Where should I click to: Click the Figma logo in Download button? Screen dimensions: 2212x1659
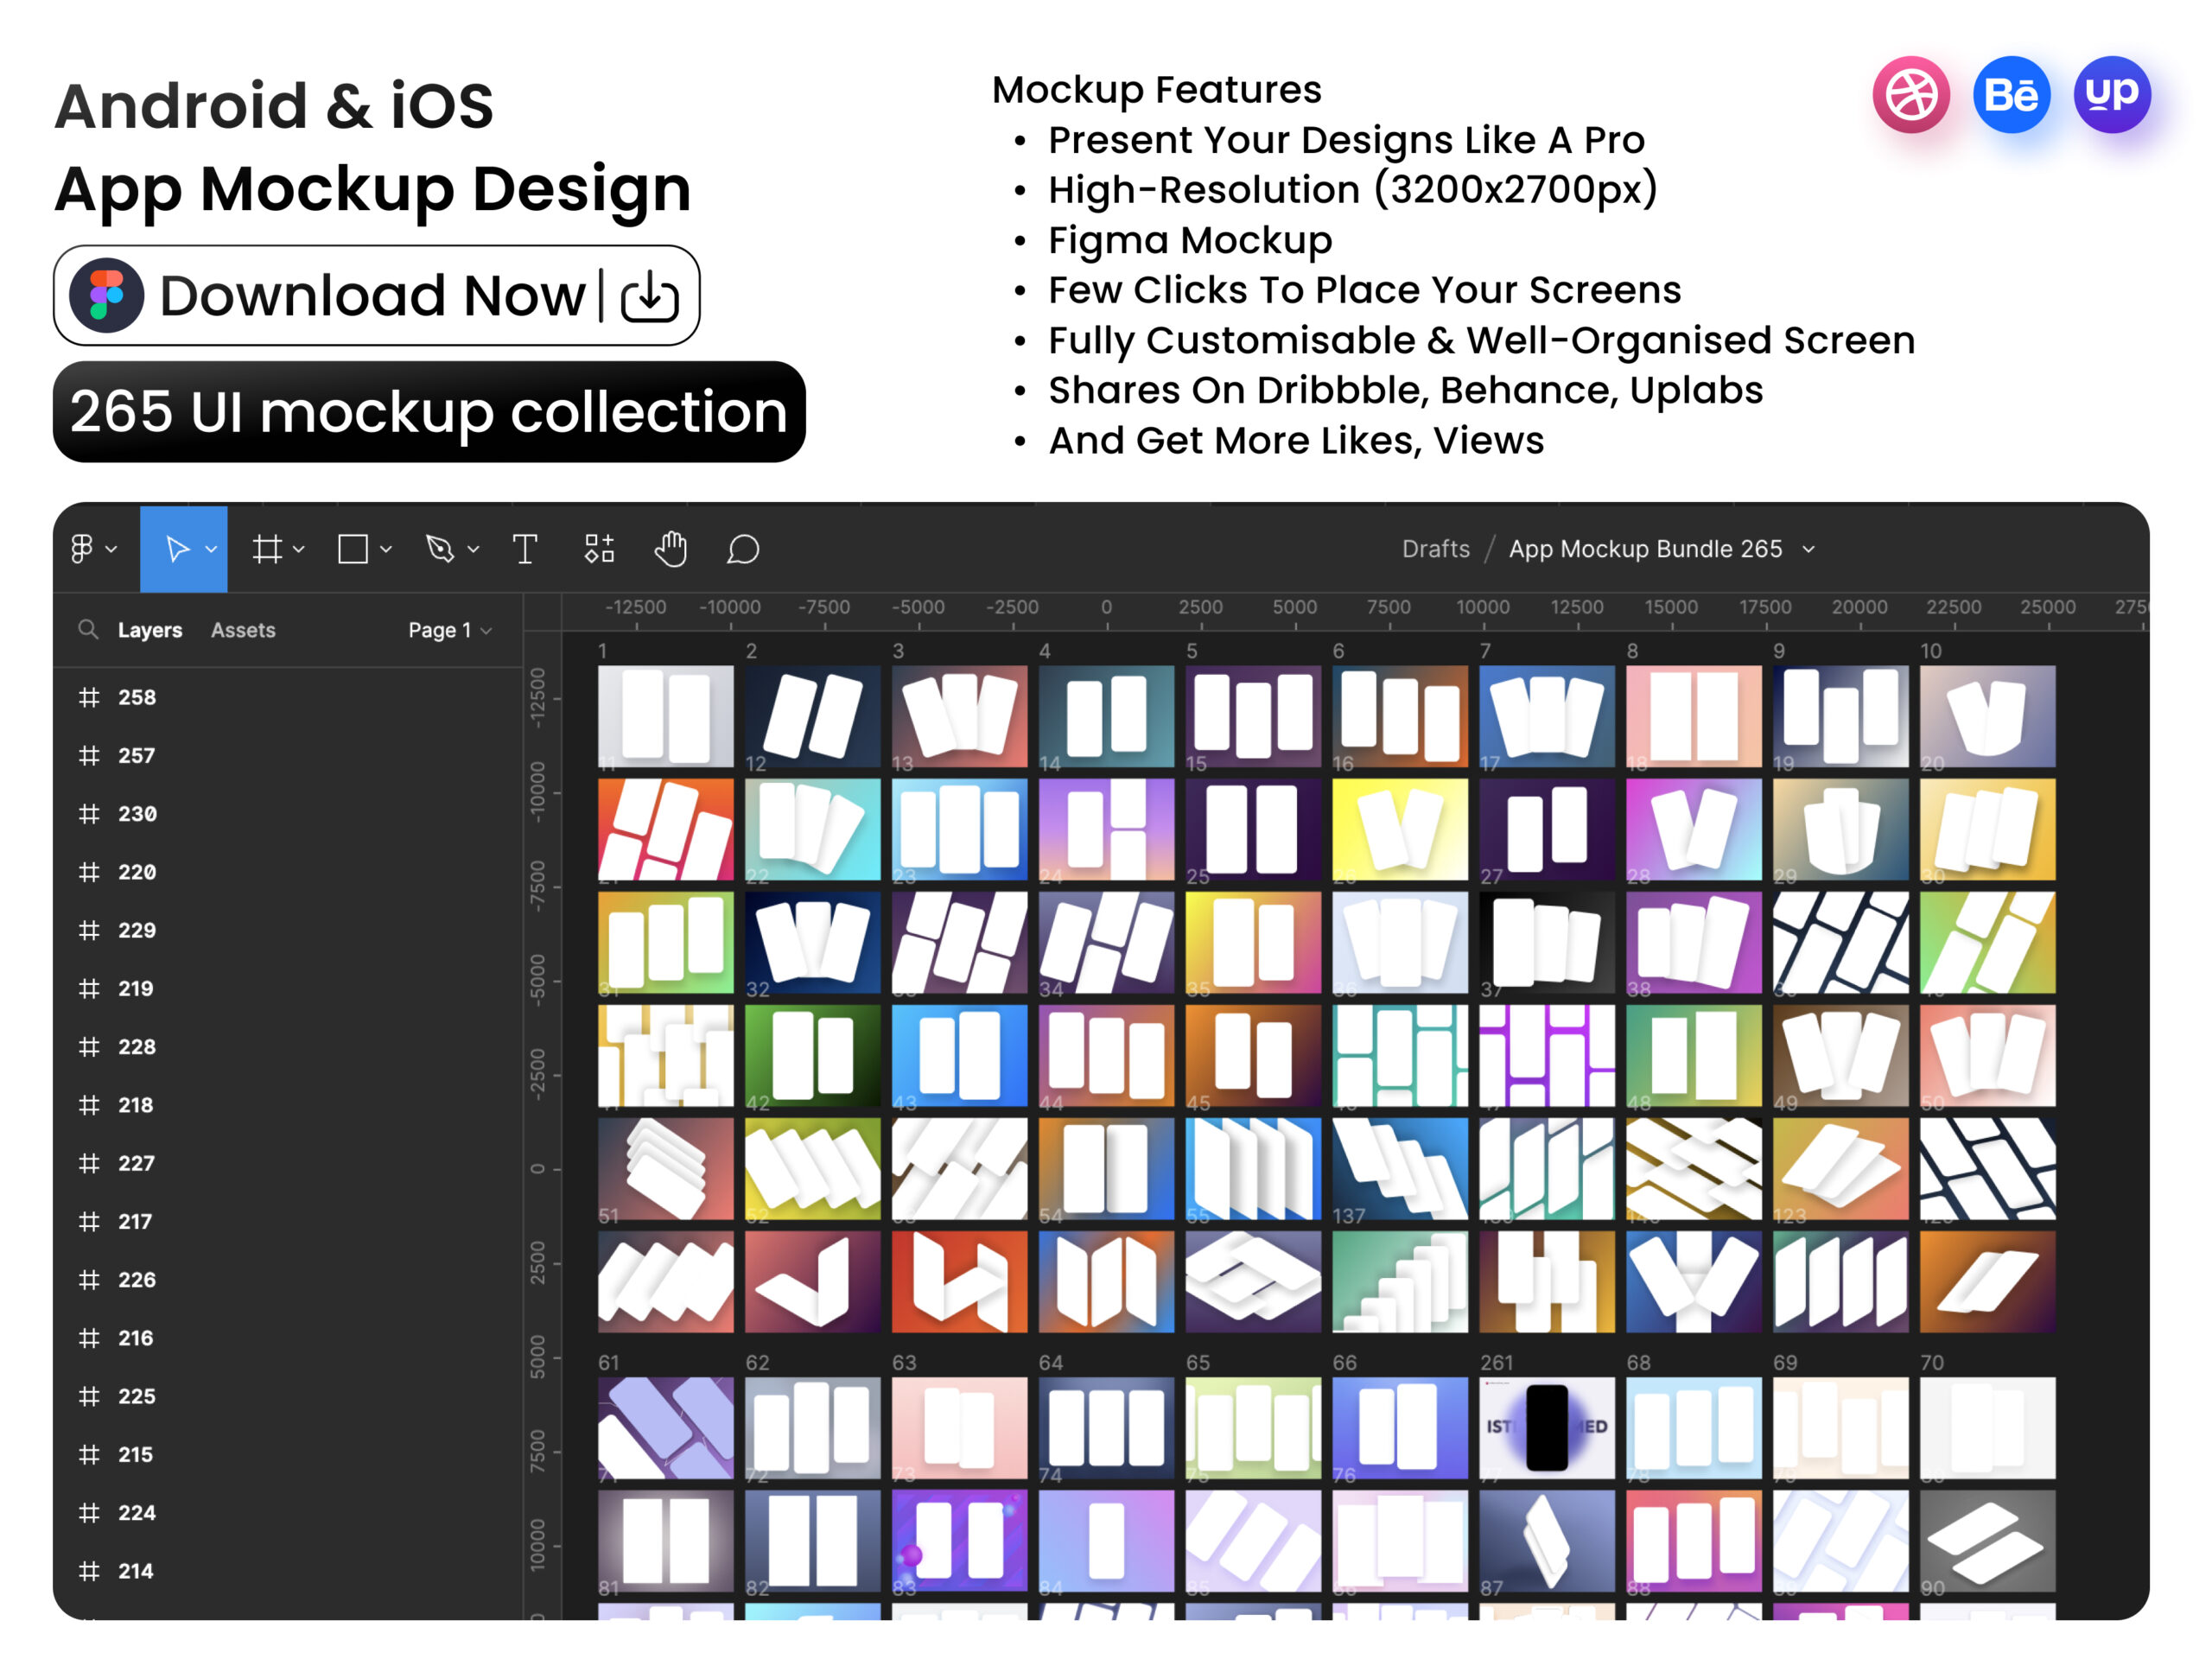(106, 295)
